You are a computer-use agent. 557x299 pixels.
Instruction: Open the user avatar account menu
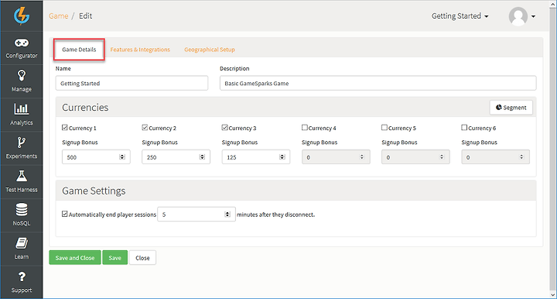tap(522, 16)
